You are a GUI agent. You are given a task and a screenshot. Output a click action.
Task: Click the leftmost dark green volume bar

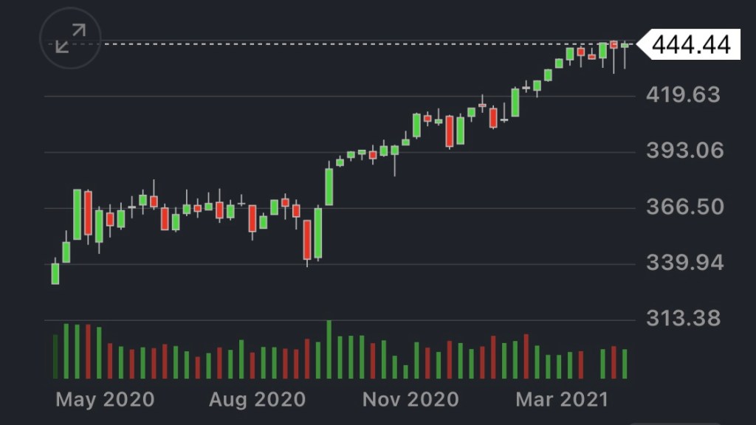pos(55,357)
